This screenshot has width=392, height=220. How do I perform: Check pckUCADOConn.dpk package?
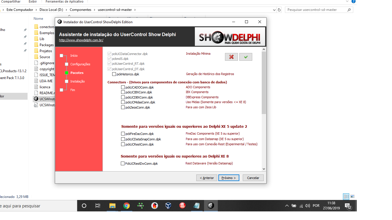123,87
